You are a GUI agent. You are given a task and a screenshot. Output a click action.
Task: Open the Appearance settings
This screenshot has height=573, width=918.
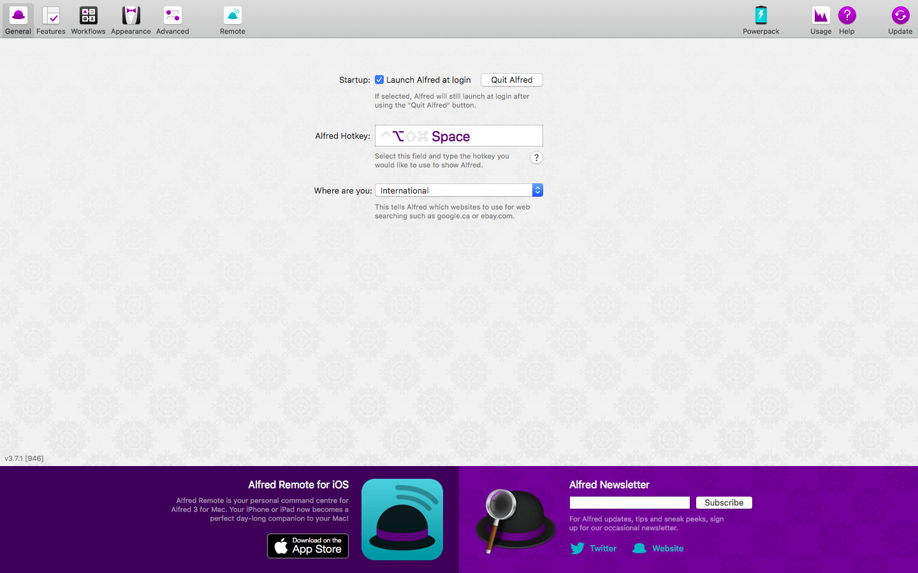(x=131, y=20)
